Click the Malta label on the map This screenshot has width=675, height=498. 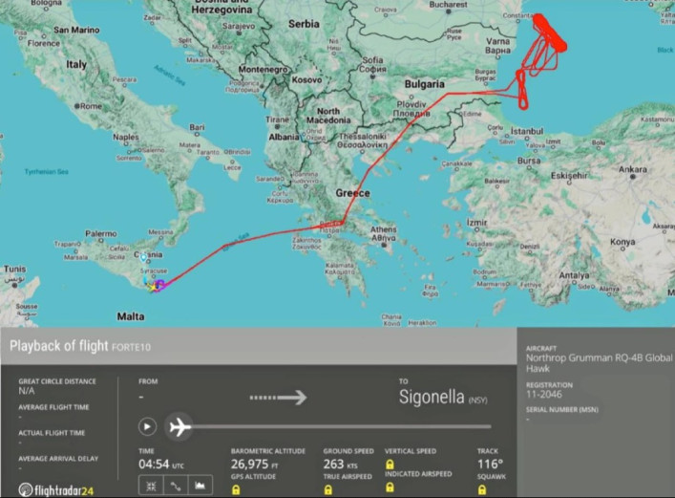[x=129, y=315]
